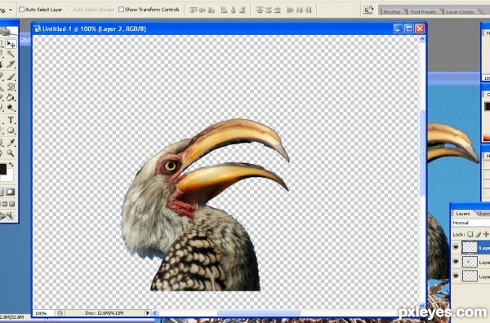The height and width of the screenshot is (323, 490).
Task: Click the horizontal scrollbar thumb
Action: coord(259,312)
